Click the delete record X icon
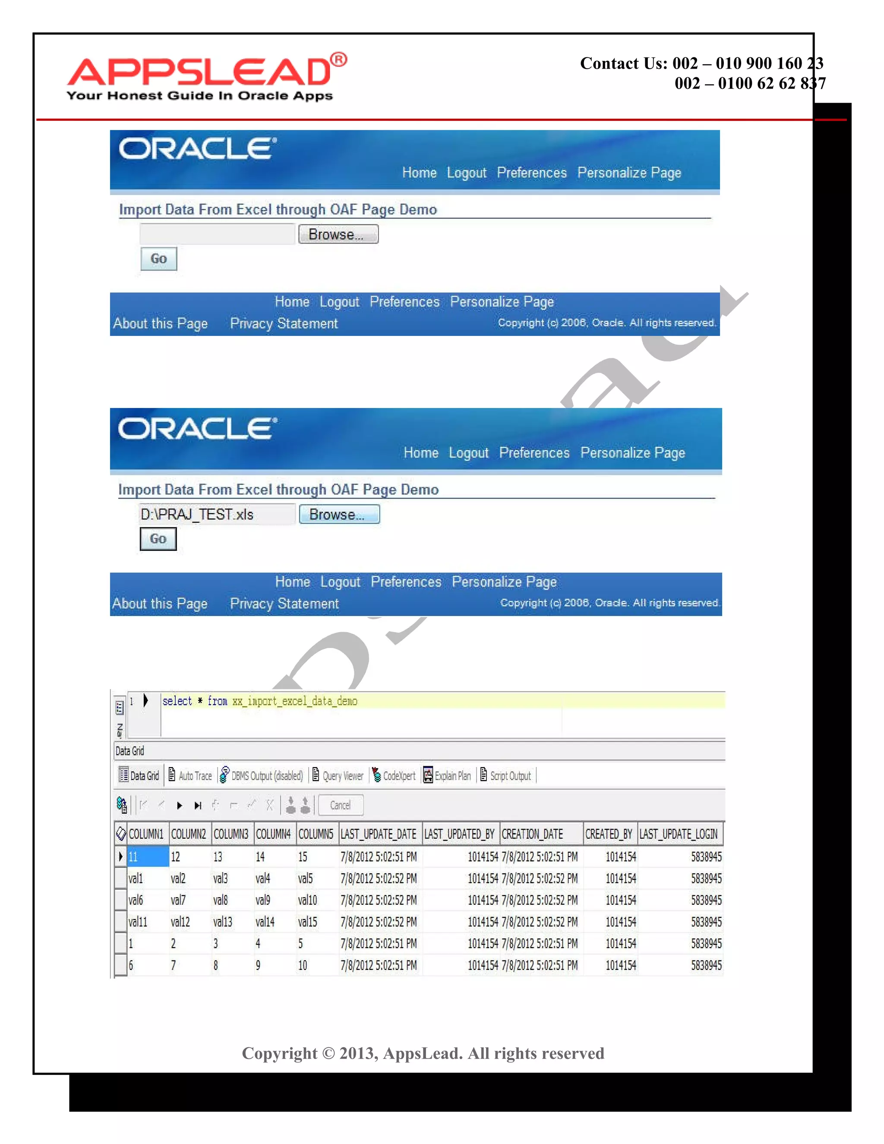This screenshot has width=884, height=1144. click(269, 805)
